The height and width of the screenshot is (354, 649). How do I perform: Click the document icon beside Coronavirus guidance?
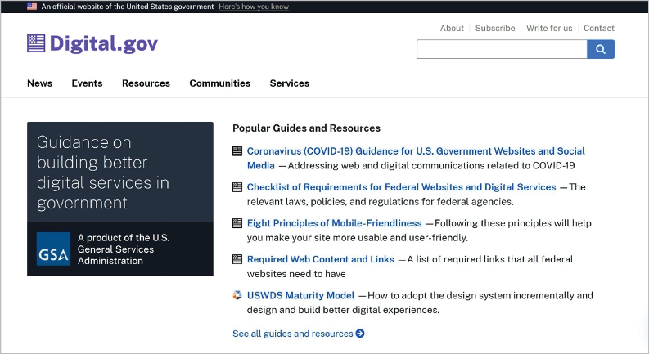tap(237, 151)
